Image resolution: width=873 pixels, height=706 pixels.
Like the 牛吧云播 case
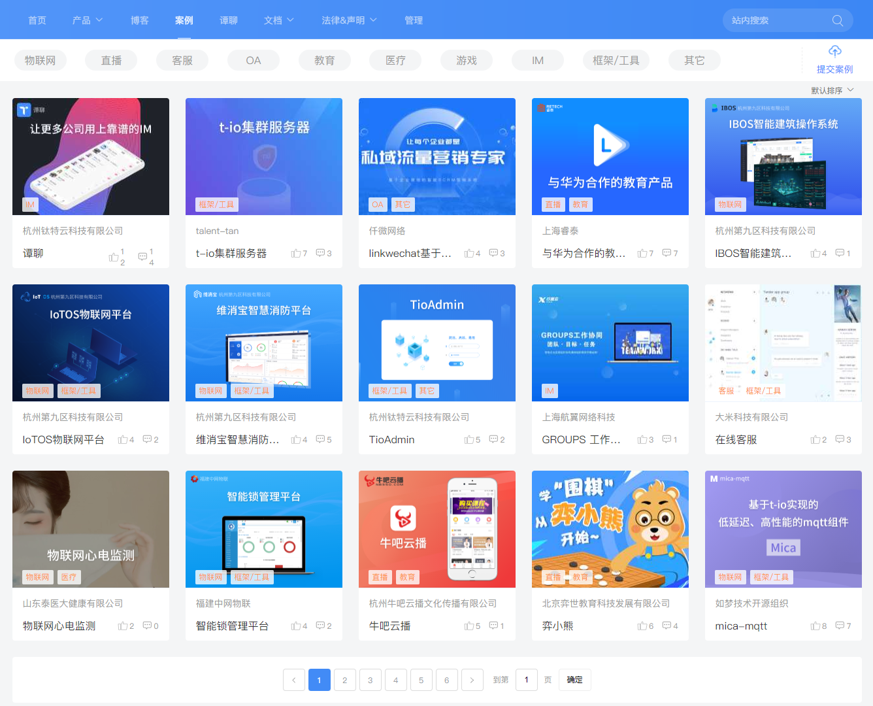click(469, 626)
